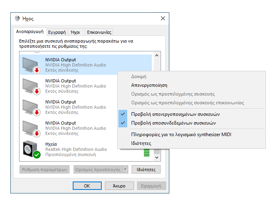Close the Ήχος dialog window

163,18
